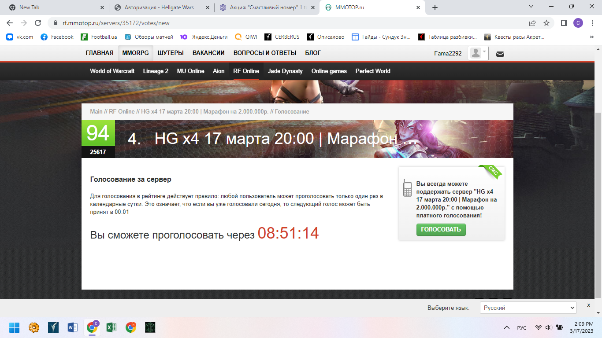
Task: Open the Facebook bookmark
Action: [57, 37]
